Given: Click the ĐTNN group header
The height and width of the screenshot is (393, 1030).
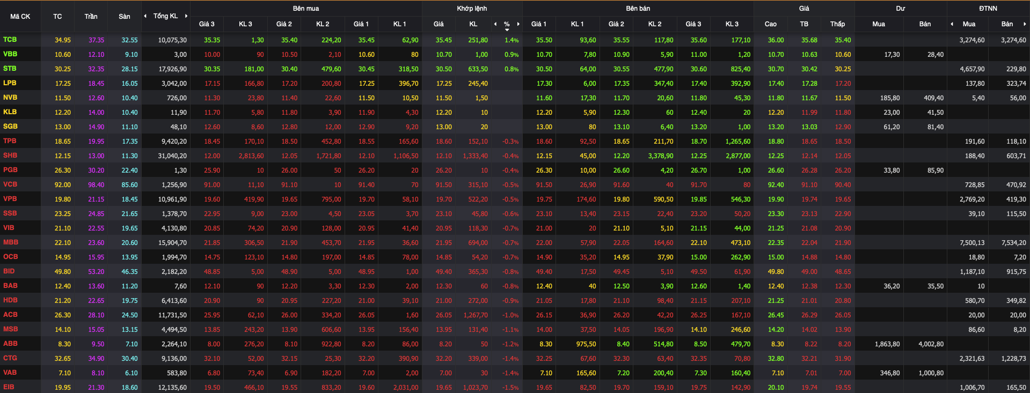Looking at the screenshot, I should coord(988,9).
